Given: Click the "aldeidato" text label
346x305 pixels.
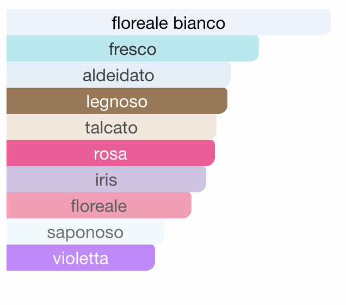Looking at the screenshot, I should 119,75.
